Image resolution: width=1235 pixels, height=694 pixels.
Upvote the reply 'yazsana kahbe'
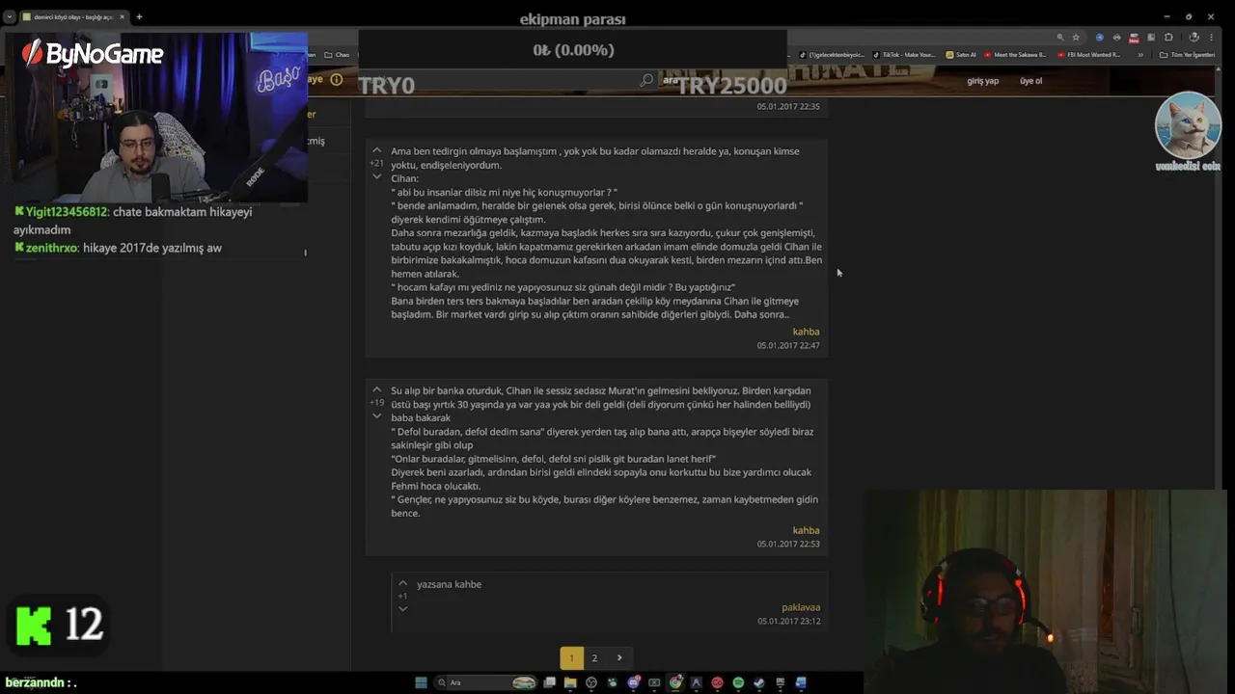402,583
